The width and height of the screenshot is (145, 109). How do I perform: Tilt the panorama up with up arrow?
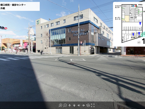tap(70, 106)
